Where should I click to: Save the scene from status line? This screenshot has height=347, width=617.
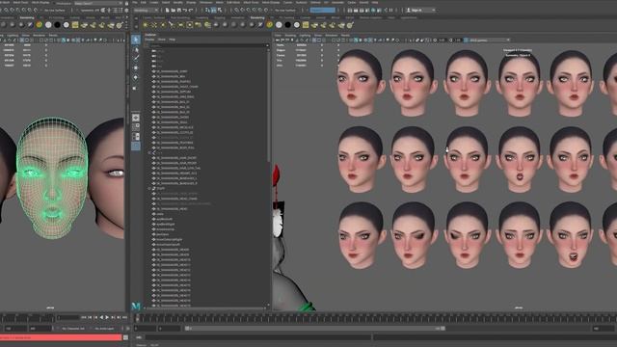[178, 11]
